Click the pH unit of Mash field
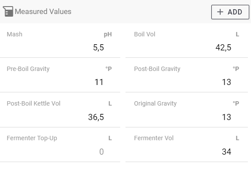This screenshot has height=170, width=251. tap(108, 35)
